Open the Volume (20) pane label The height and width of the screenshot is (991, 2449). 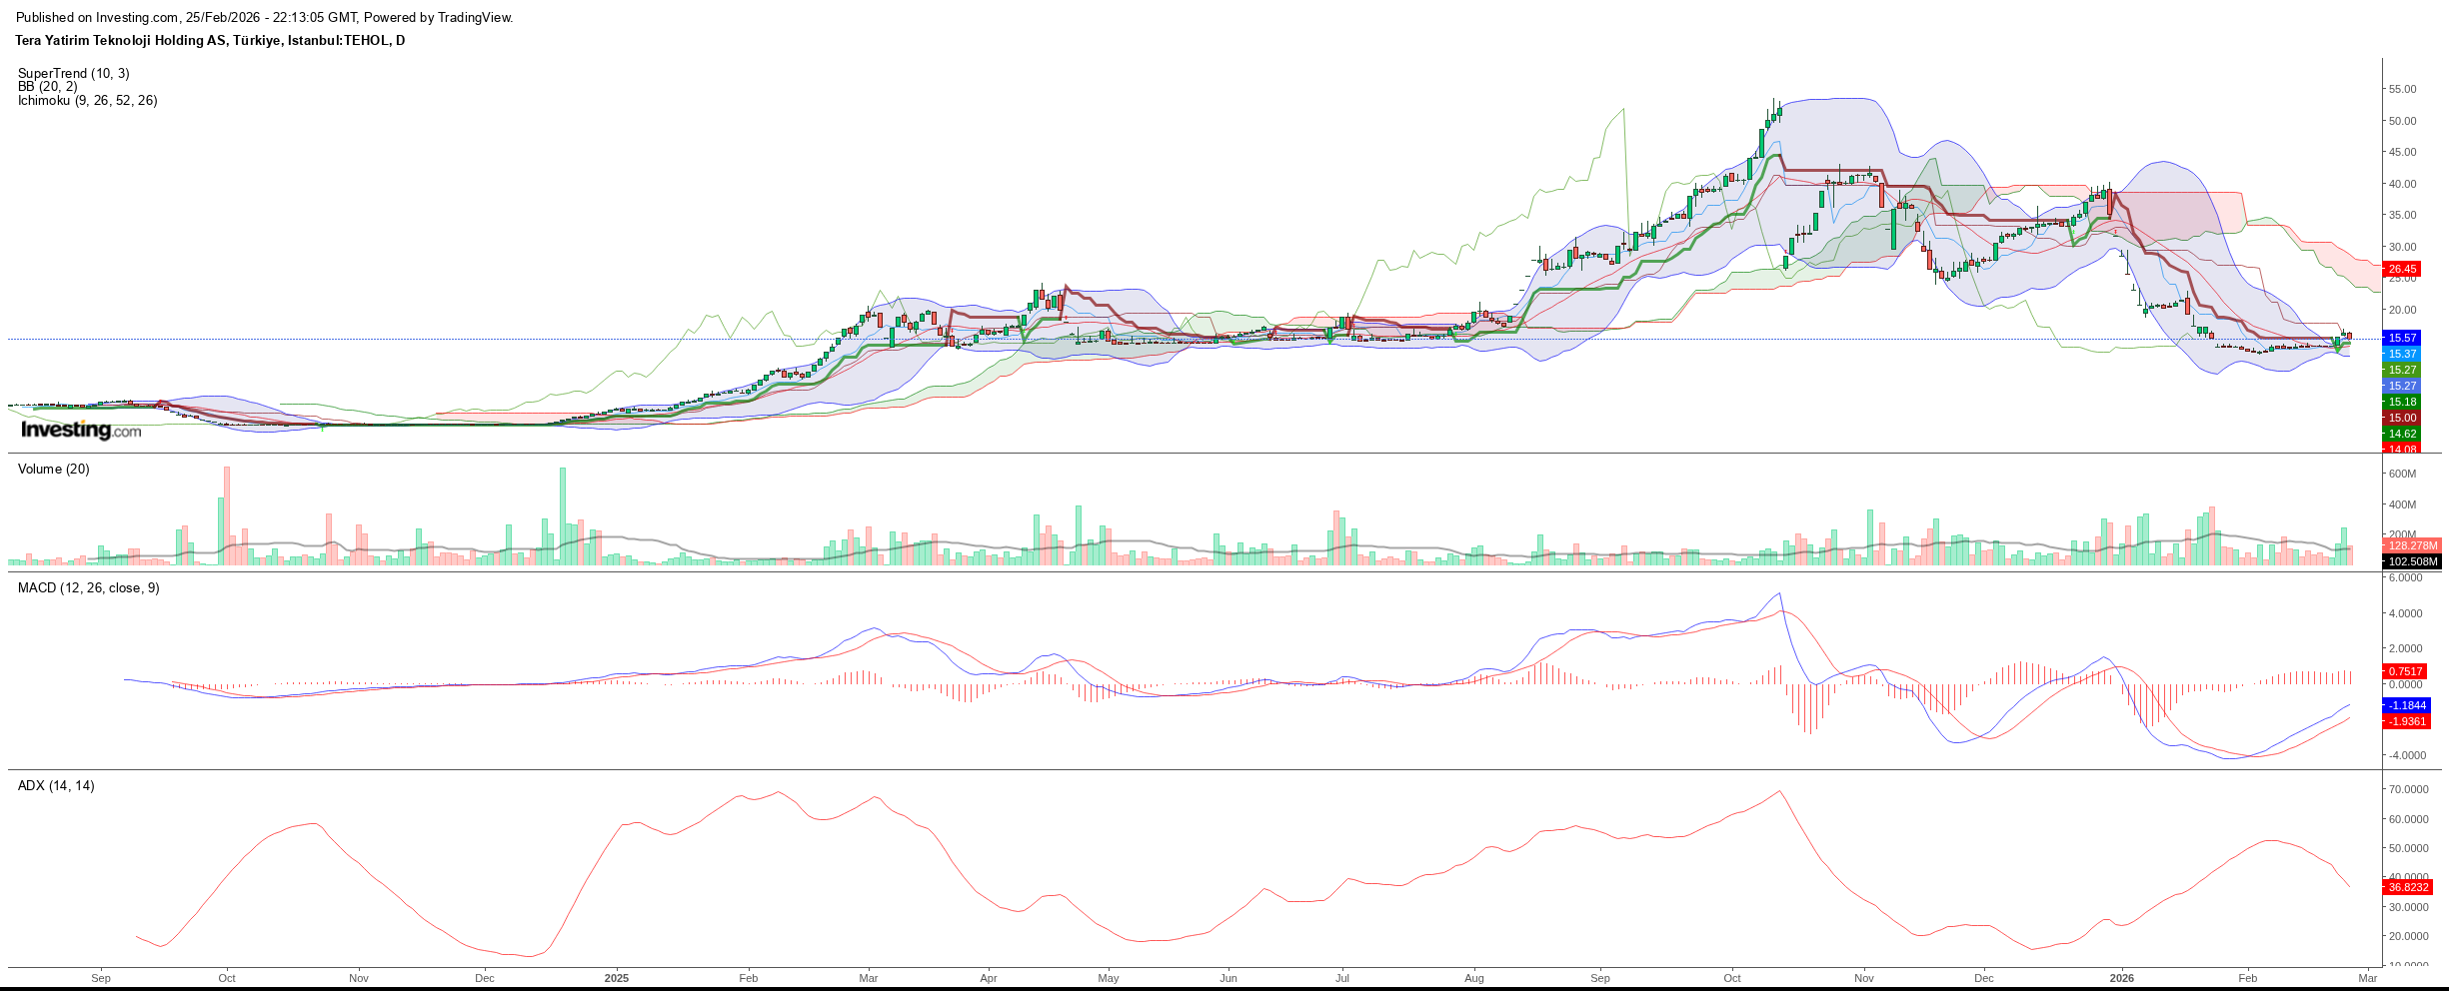(x=54, y=470)
